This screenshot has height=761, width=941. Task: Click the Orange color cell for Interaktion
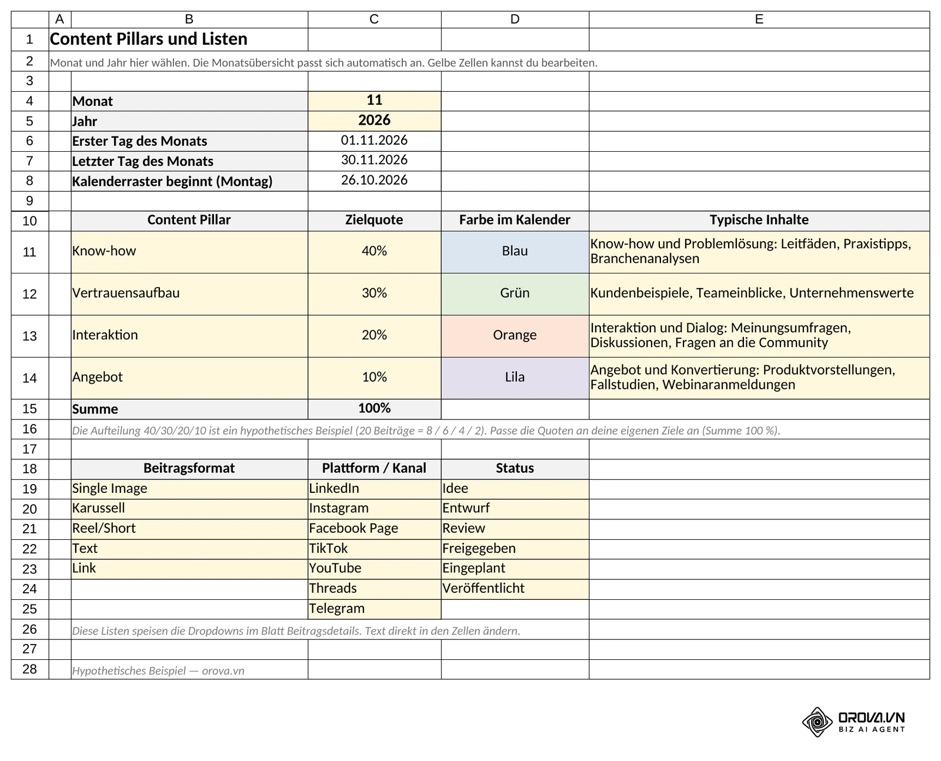coord(515,336)
